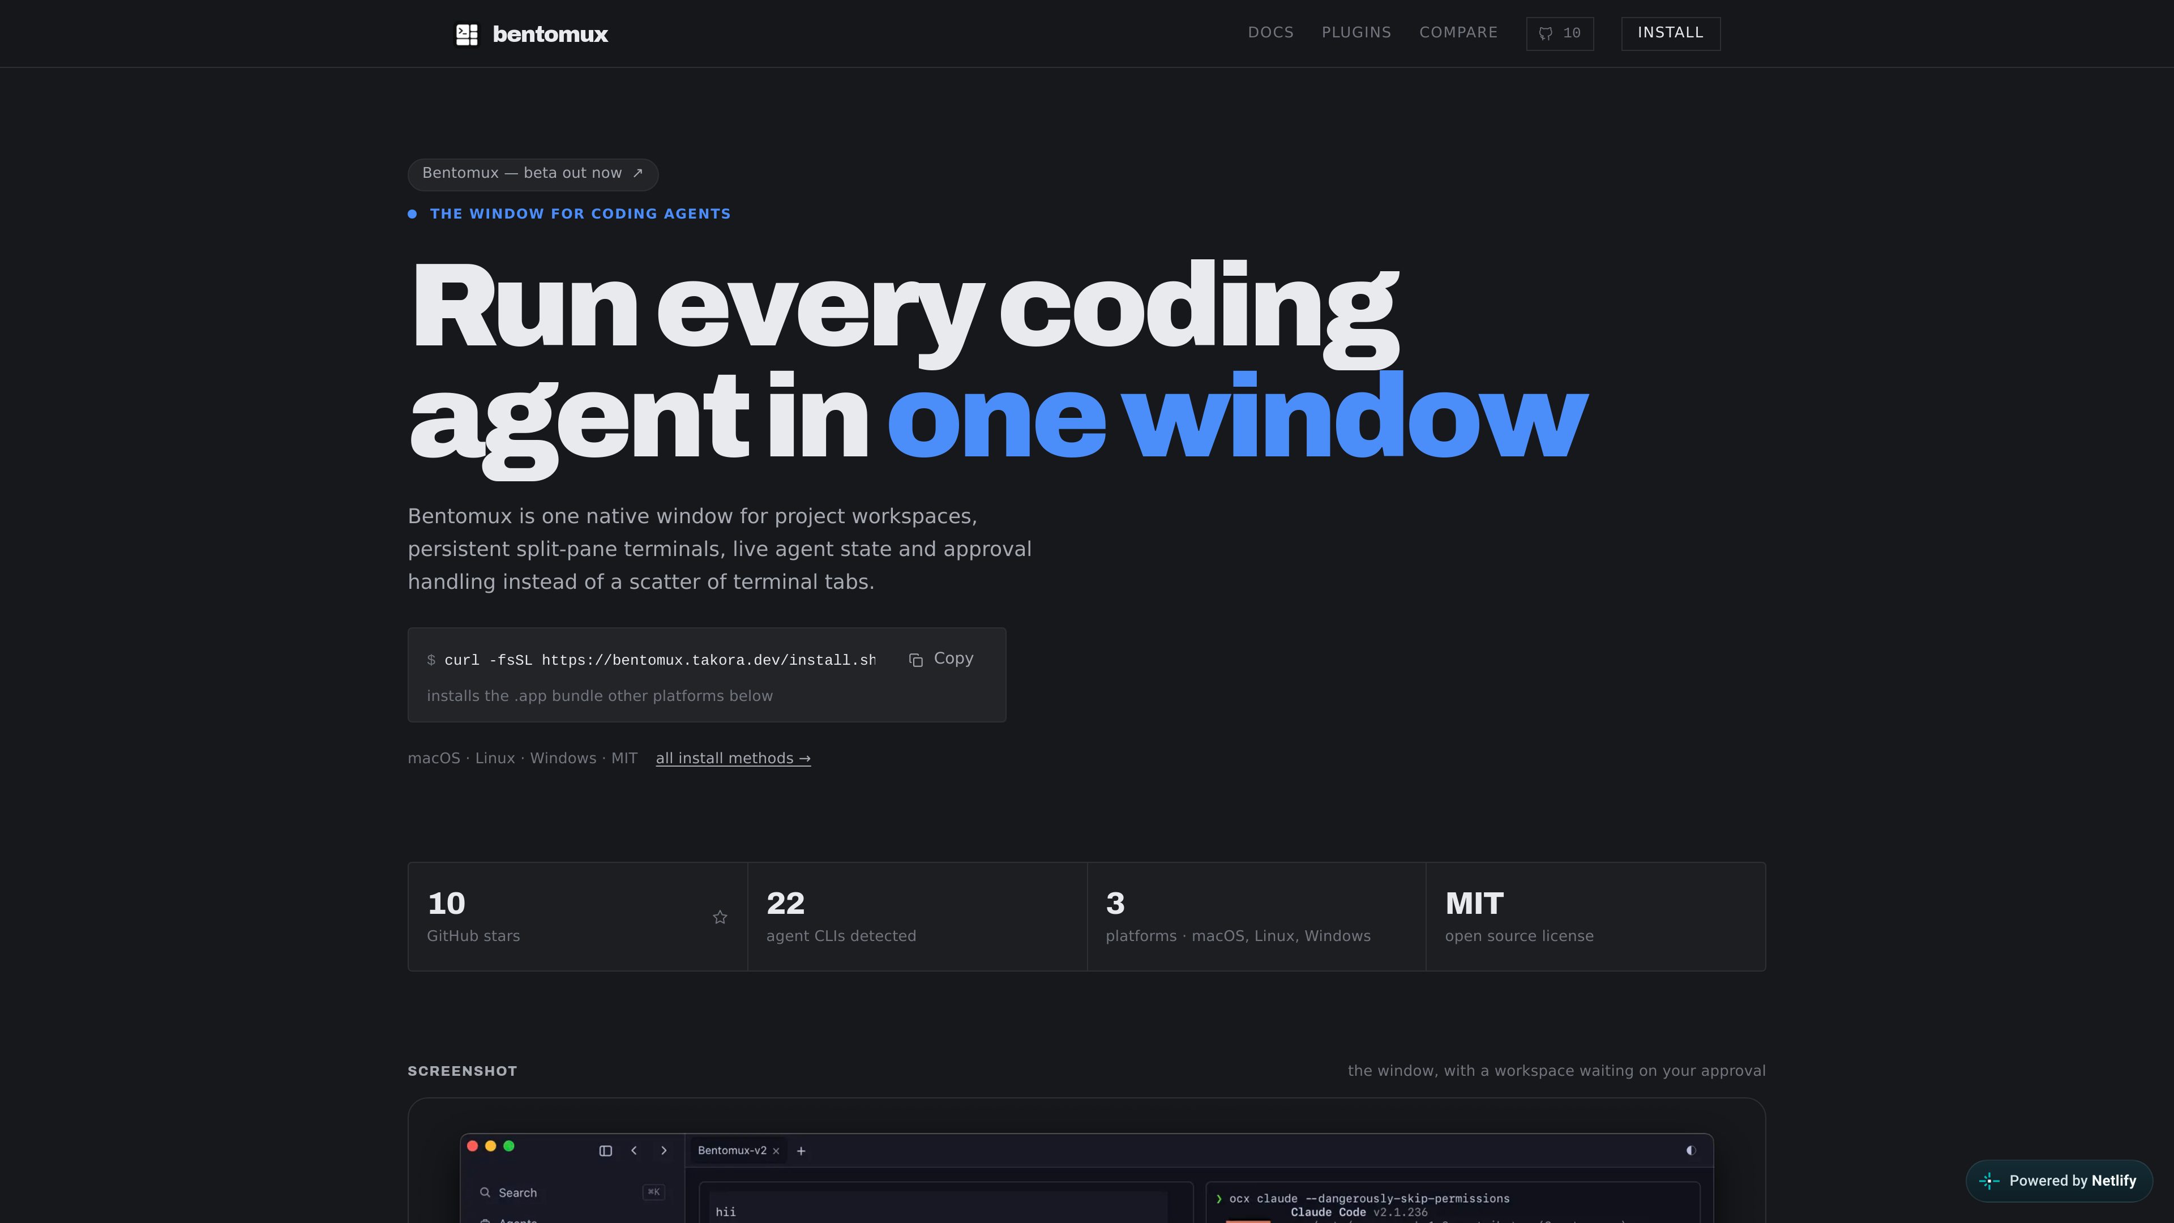Click the magnifier icon next to Search

click(485, 1192)
